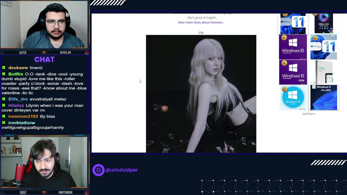This screenshot has height=195, width=347.
Task: Click the @umutvalper handle text
Action: (x=121, y=170)
